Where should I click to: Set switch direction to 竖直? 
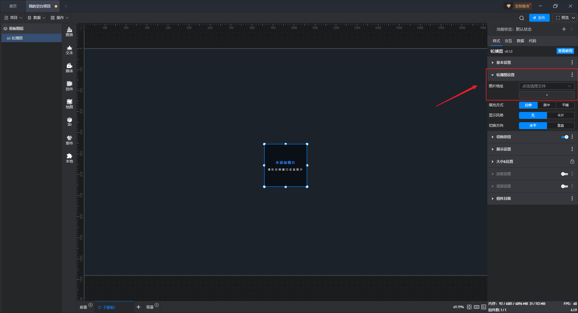[x=561, y=126]
